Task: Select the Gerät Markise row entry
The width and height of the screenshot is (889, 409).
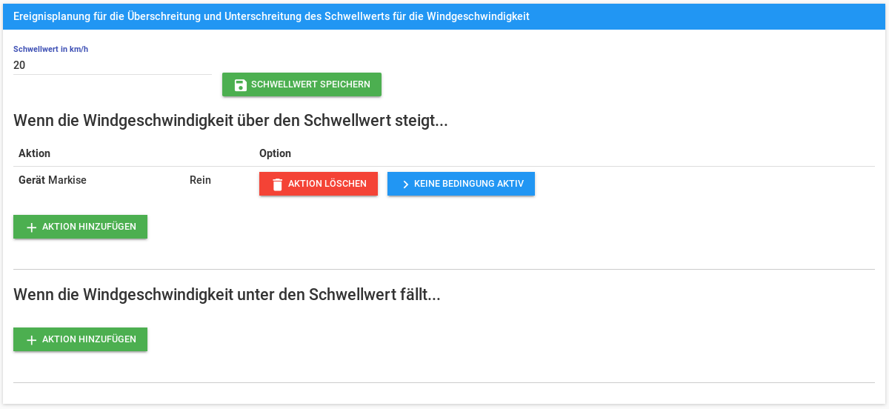Action: tap(53, 180)
